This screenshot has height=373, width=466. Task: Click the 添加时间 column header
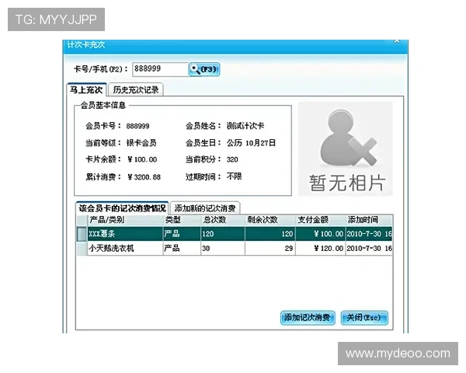[368, 220]
